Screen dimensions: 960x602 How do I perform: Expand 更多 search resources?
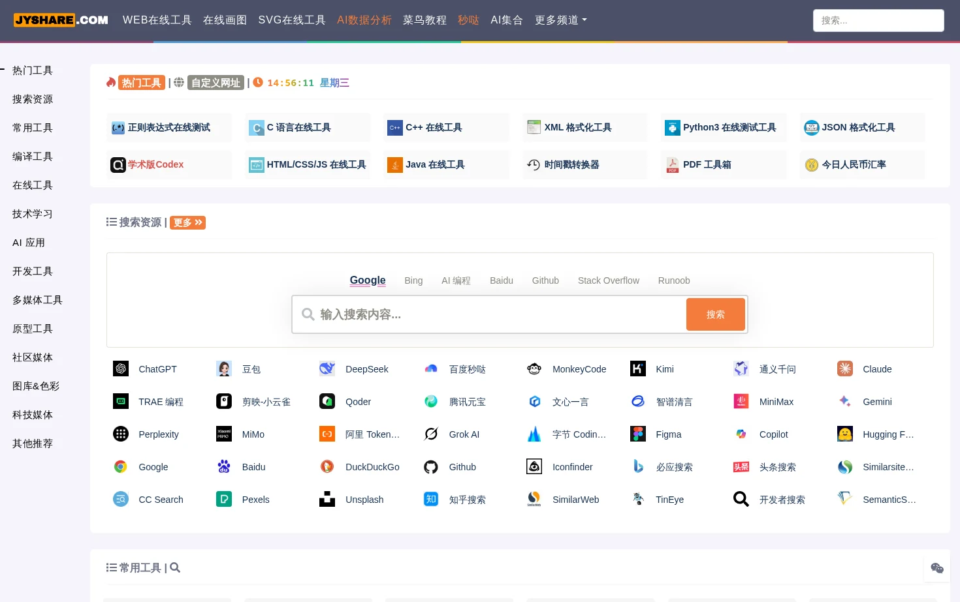pos(188,222)
